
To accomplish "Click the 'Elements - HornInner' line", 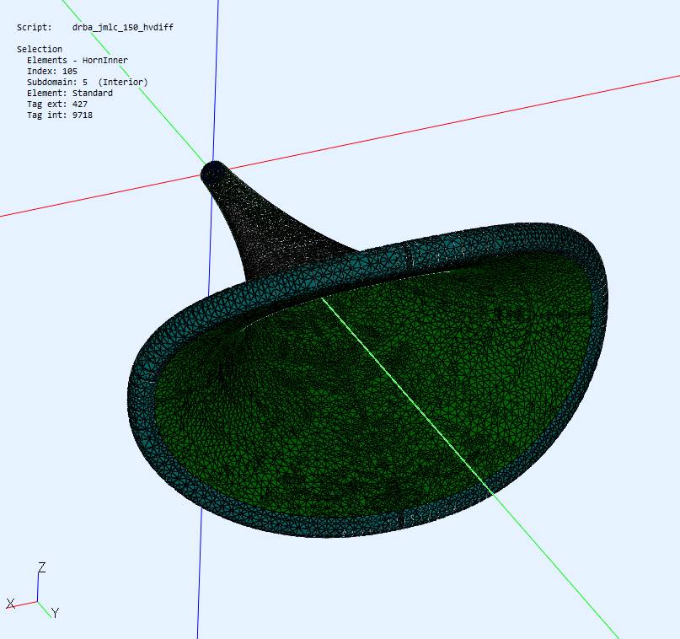I will point(78,61).
